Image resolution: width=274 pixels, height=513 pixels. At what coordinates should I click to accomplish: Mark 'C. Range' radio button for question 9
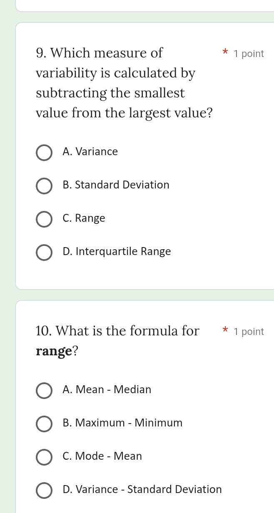click(44, 219)
